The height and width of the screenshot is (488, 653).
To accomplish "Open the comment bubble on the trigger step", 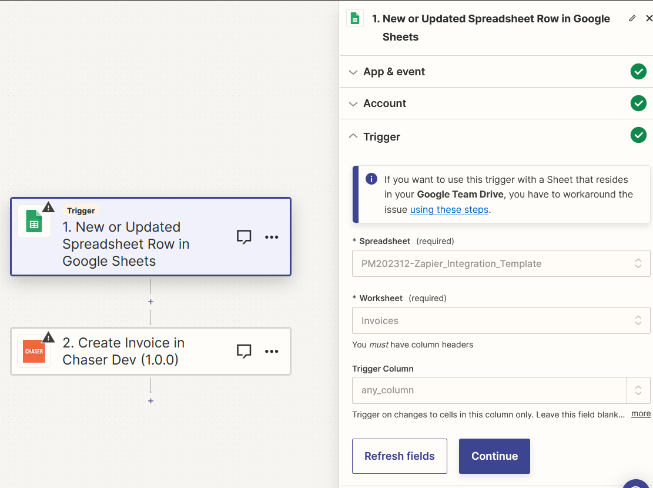I will click(x=244, y=237).
